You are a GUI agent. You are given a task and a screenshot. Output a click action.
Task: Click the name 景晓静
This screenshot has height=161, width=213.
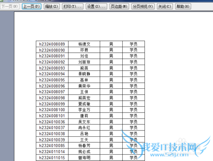click(x=84, y=74)
